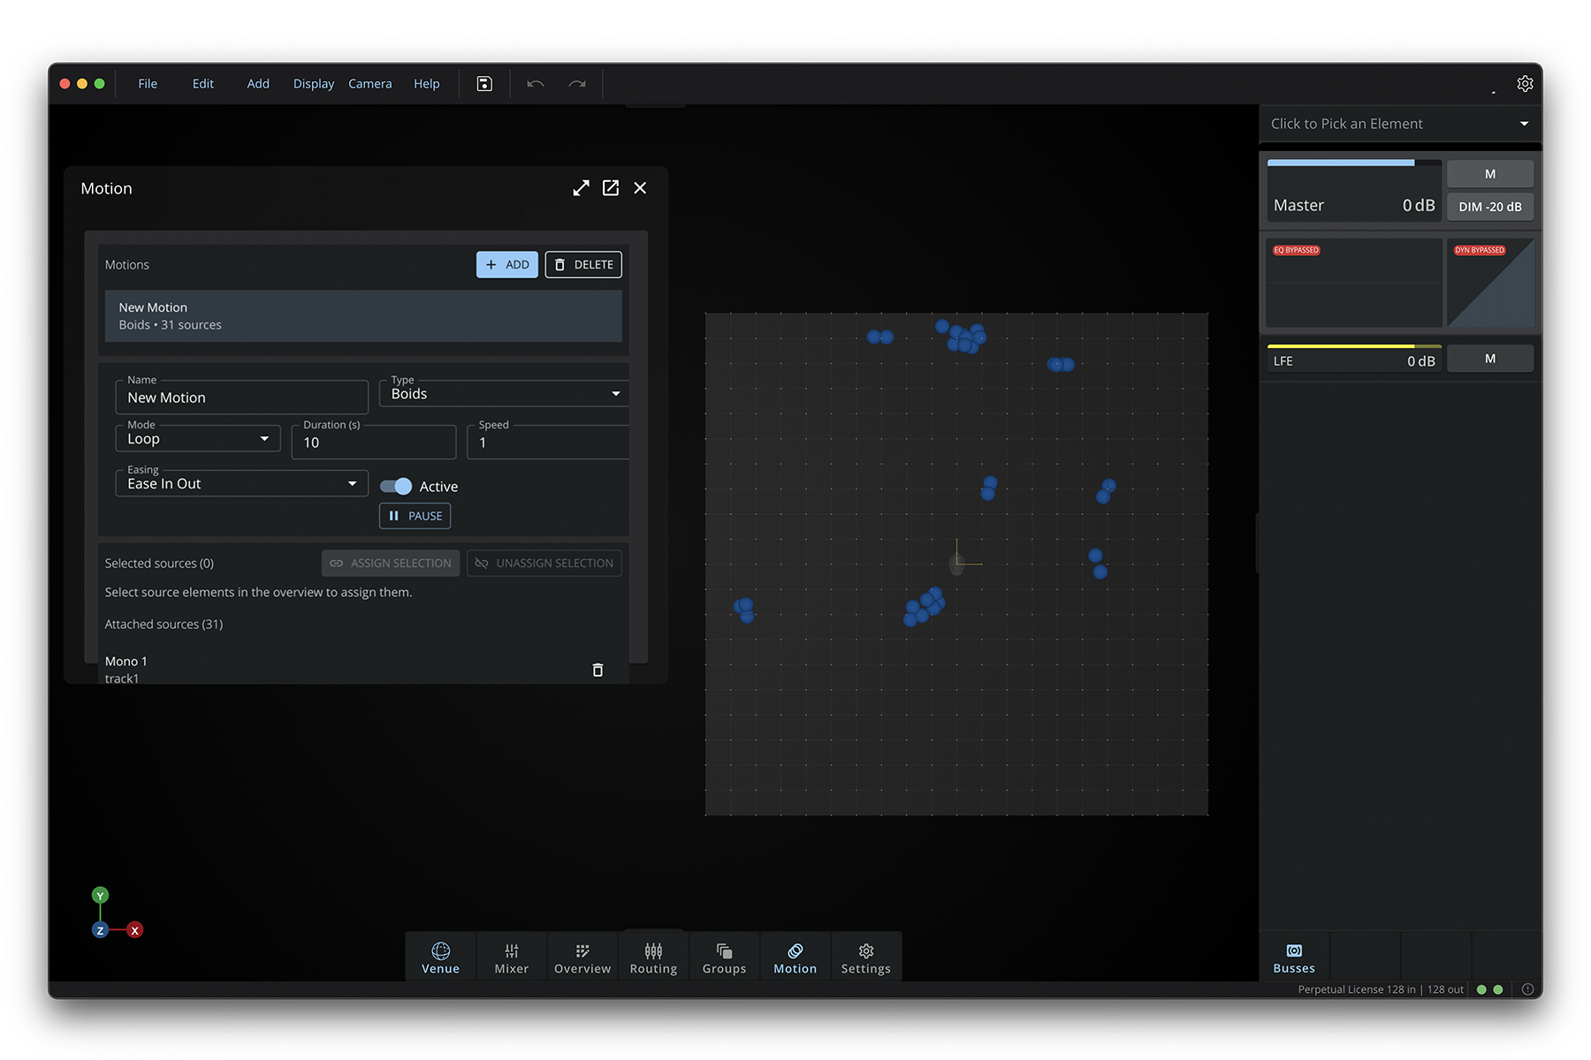The width and height of the screenshot is (1591, 1060).
Task: Mute the Master bus
Action: [1489, 174]
